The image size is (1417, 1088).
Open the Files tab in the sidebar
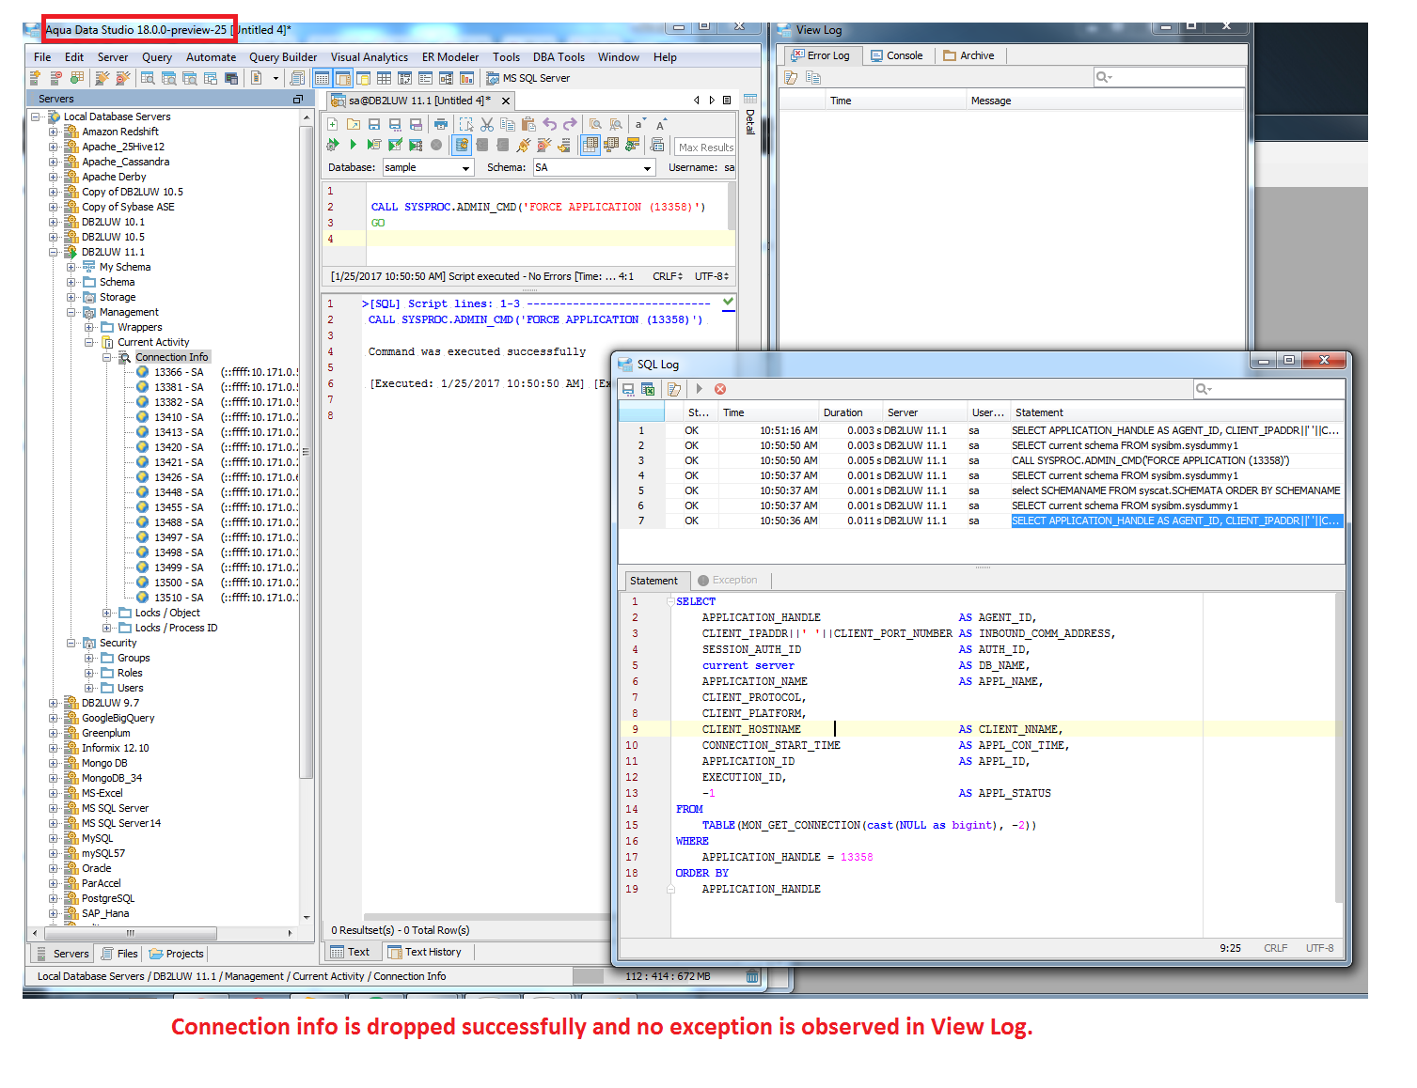coord(119,954)
